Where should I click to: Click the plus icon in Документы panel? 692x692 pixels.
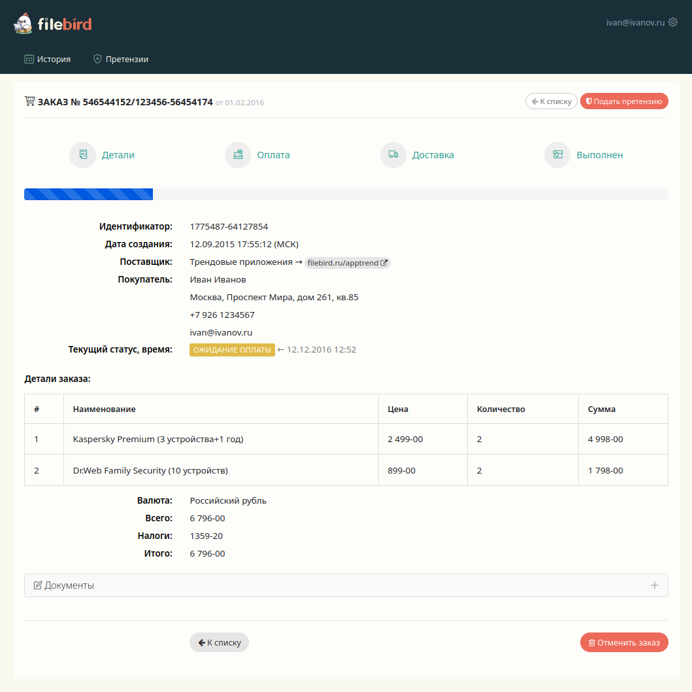(x=655, y=585)
